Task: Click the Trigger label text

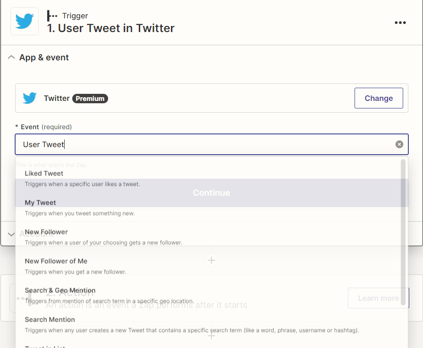Action: pyautogui.click(x=76, y=16)
